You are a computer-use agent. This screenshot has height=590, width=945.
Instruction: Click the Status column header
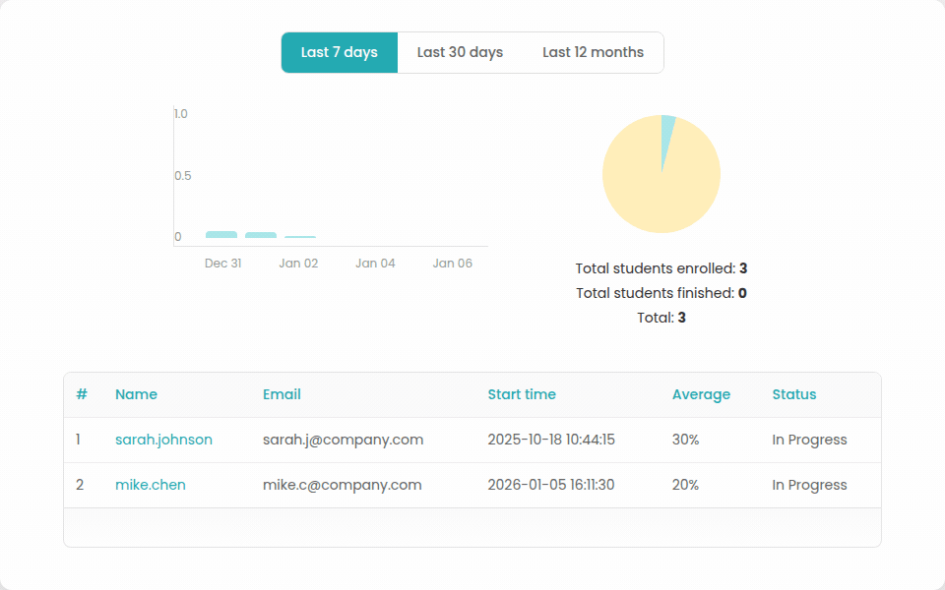click(x=794, y=394)
